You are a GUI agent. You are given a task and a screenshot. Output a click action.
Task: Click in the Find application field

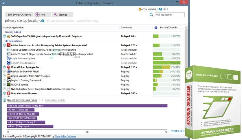(170, 15)
